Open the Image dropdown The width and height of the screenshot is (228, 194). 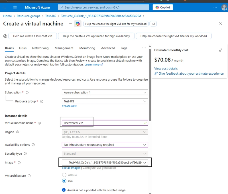pyautogui.click(x=105, y=162)
